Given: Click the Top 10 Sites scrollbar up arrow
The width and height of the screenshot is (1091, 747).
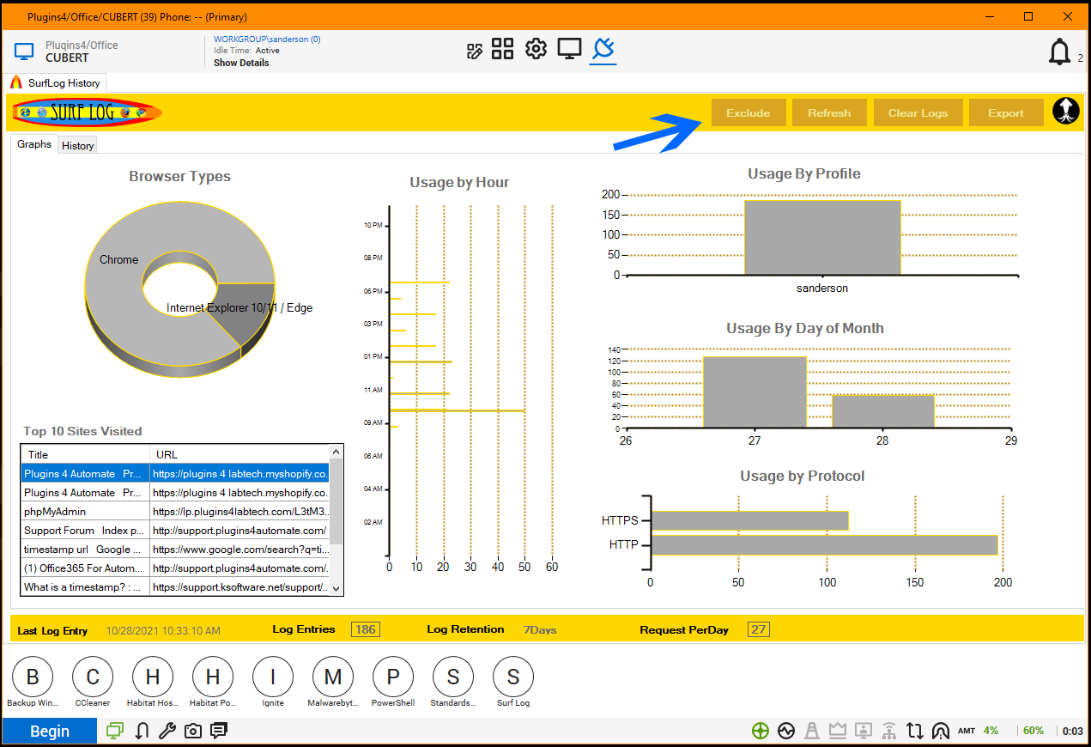Looking at the screenshot, I should click(336, 452).
